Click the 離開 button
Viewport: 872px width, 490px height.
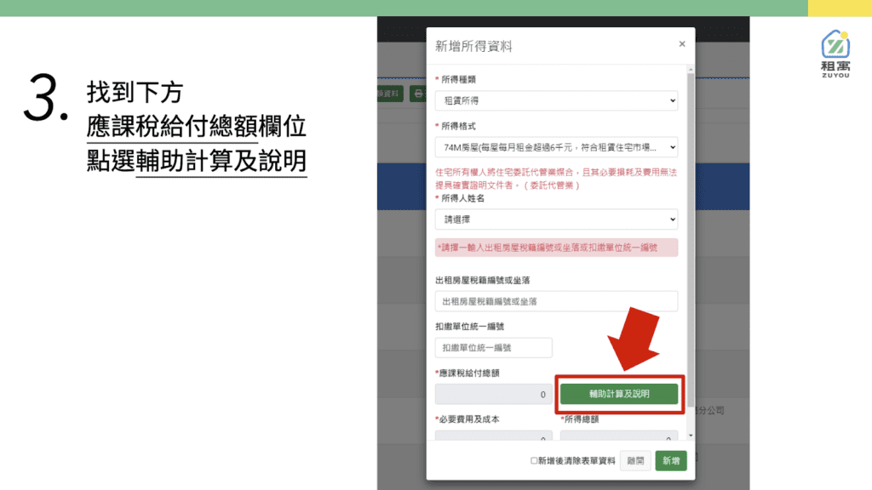(635, 460)
